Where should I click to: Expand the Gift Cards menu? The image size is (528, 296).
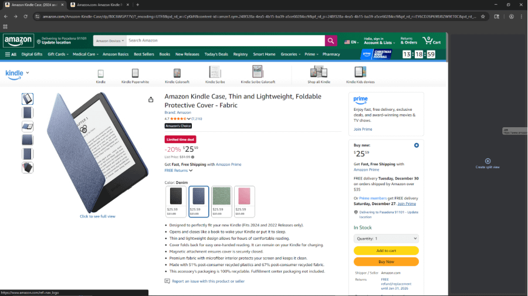point(58,54)
